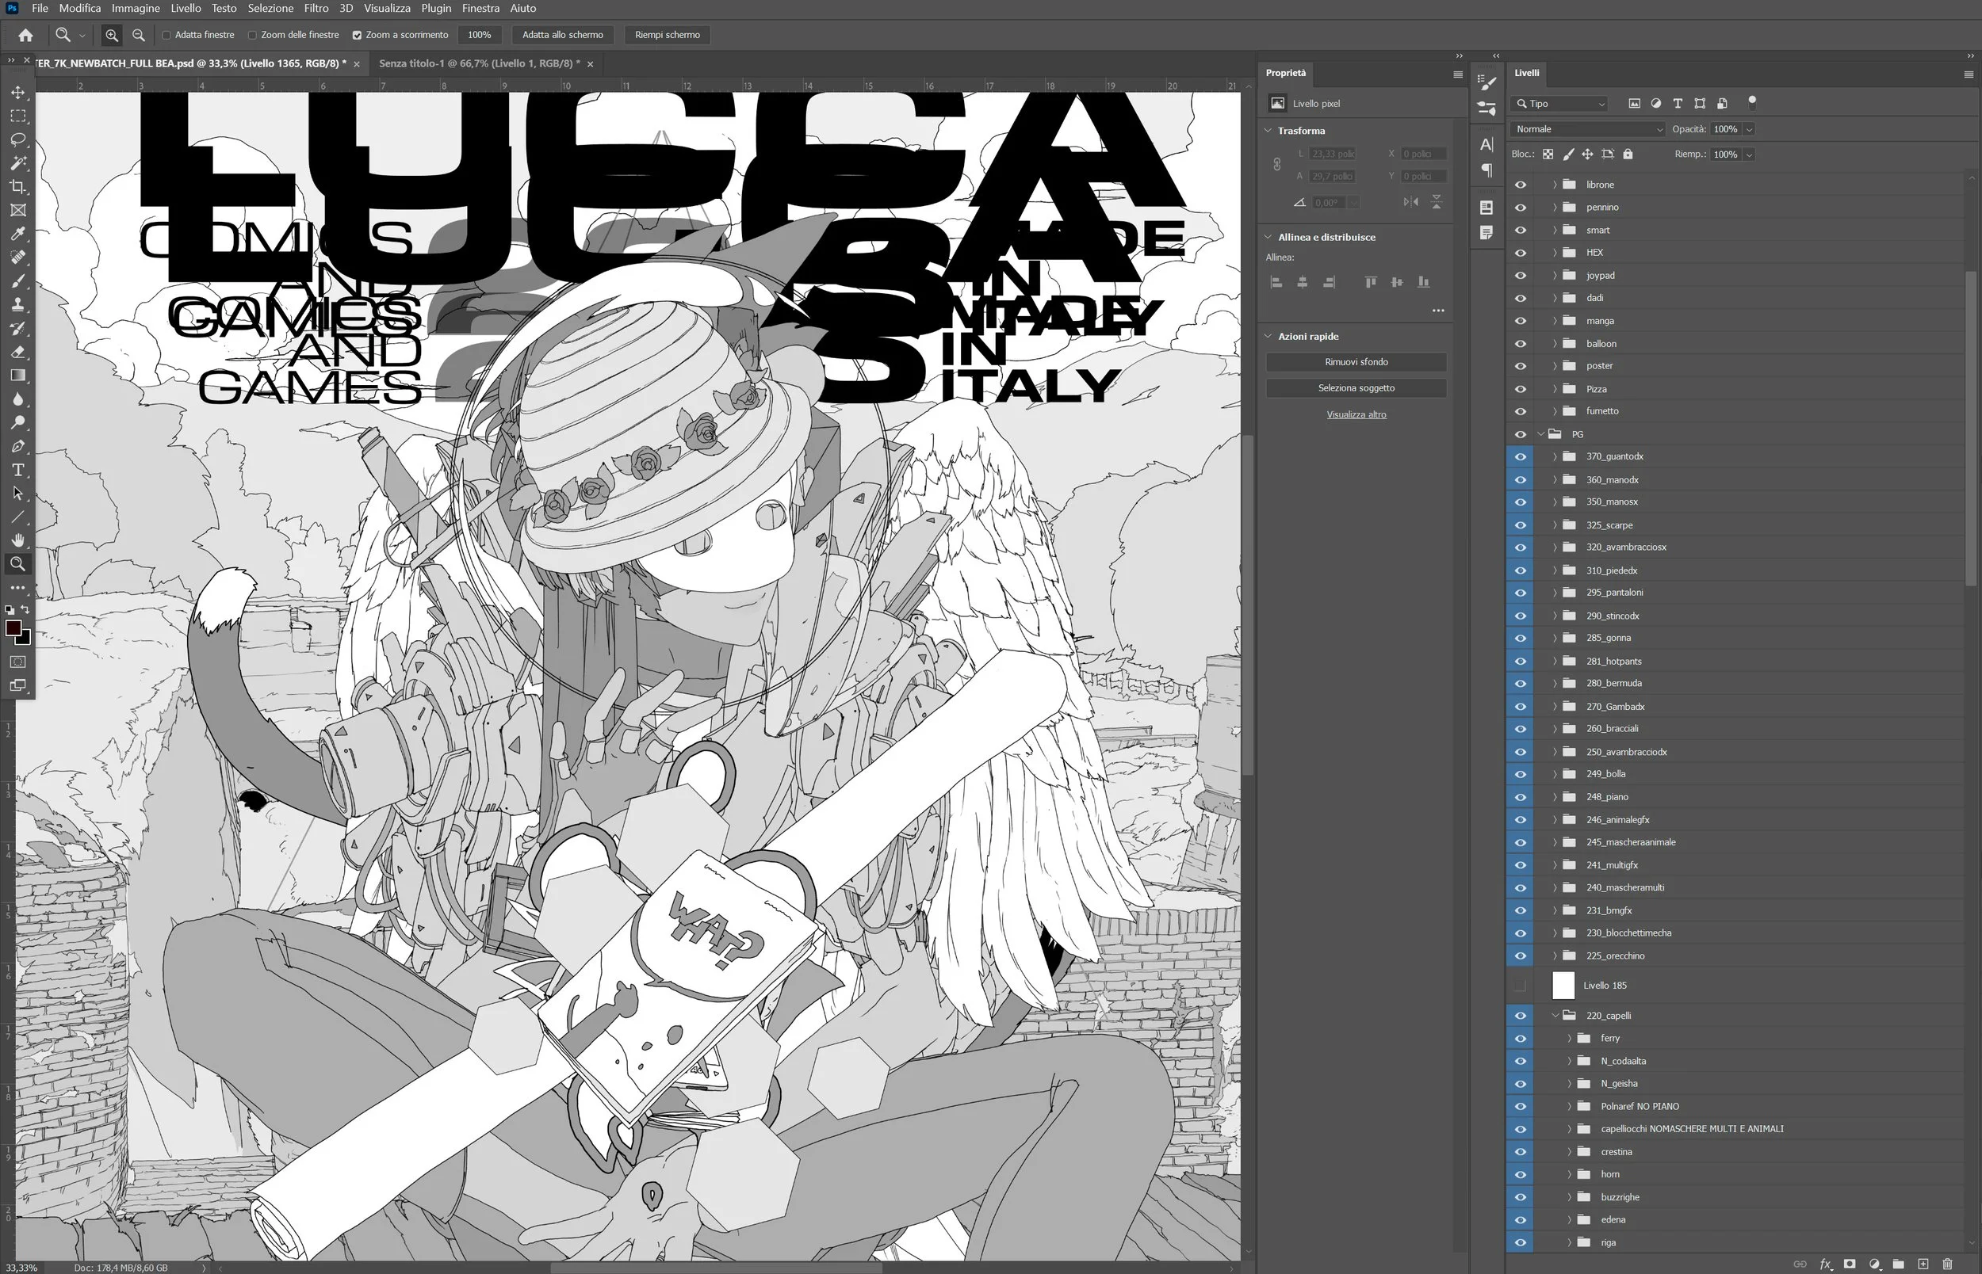1982x1274 pixels.
Task: Switch to the Senza titolo-1 document tab
Action: point(478,63)
